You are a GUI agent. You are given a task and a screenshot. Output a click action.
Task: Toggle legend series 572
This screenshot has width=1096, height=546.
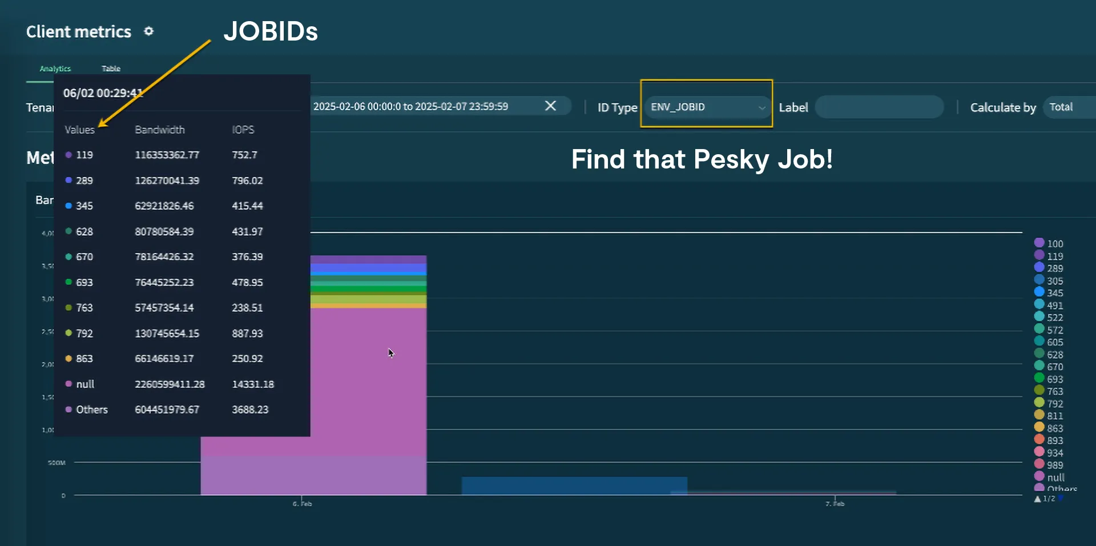pos(1049,330)
